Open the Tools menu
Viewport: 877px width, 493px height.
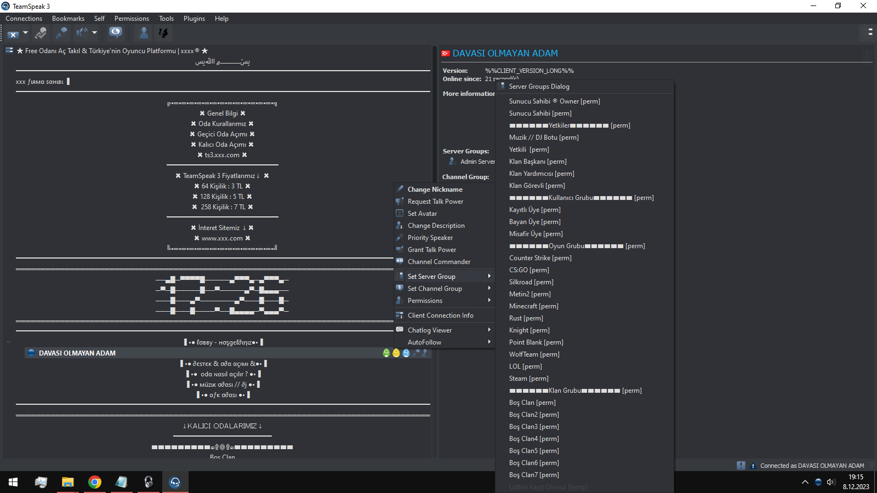[x=166, y=19]
